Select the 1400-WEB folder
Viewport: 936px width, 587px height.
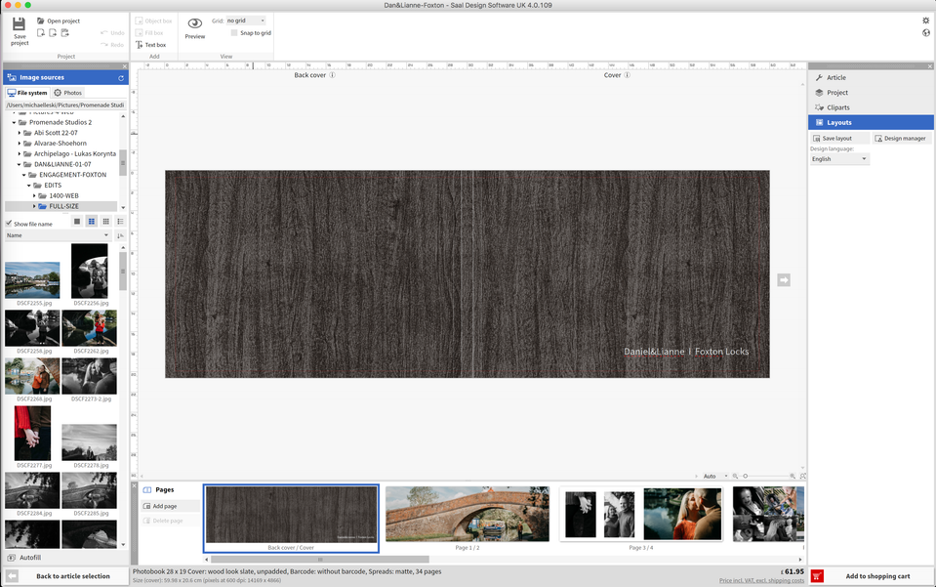[63, 196]
